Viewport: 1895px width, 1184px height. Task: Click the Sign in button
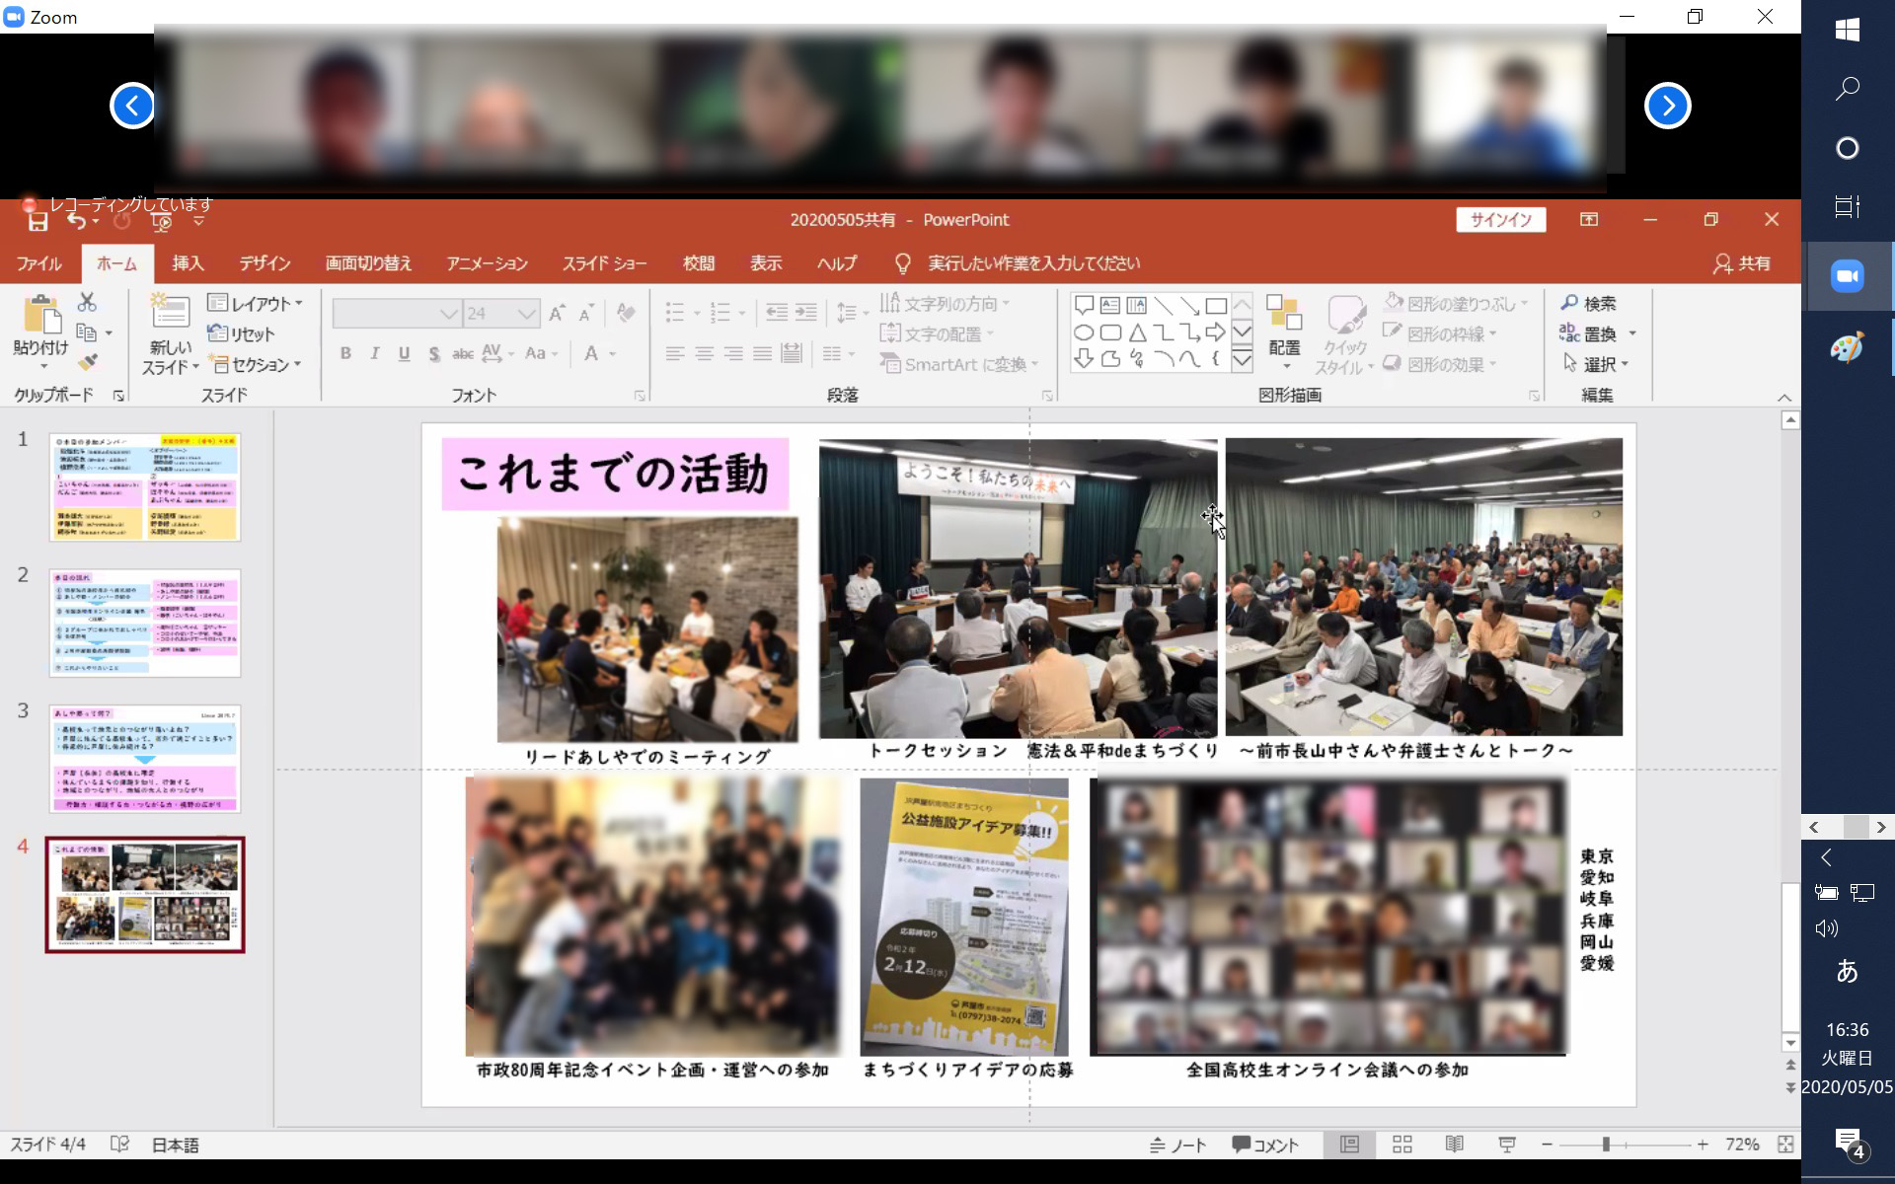coord(1500,220)
